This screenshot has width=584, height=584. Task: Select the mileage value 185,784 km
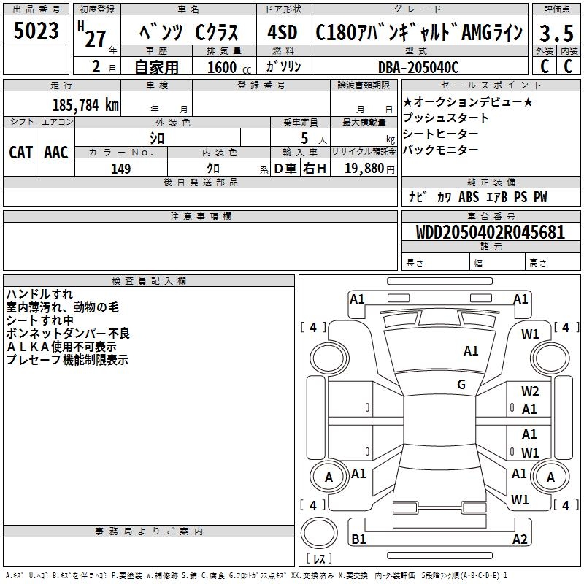[x=85, y=105]
